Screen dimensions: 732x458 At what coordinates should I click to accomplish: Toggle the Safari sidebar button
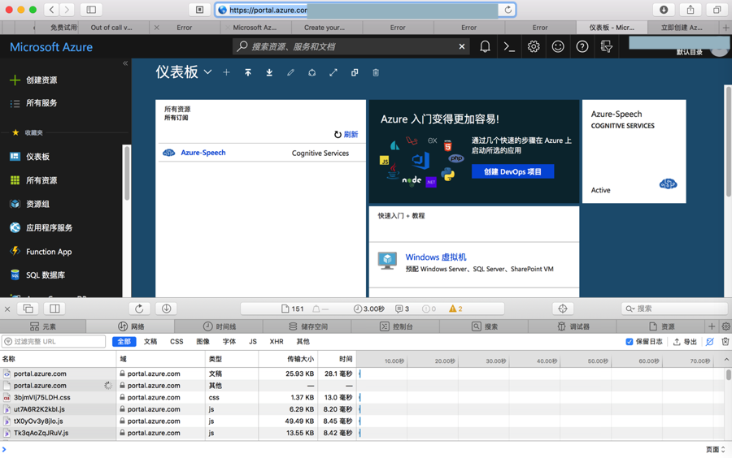tap(91, 10)
